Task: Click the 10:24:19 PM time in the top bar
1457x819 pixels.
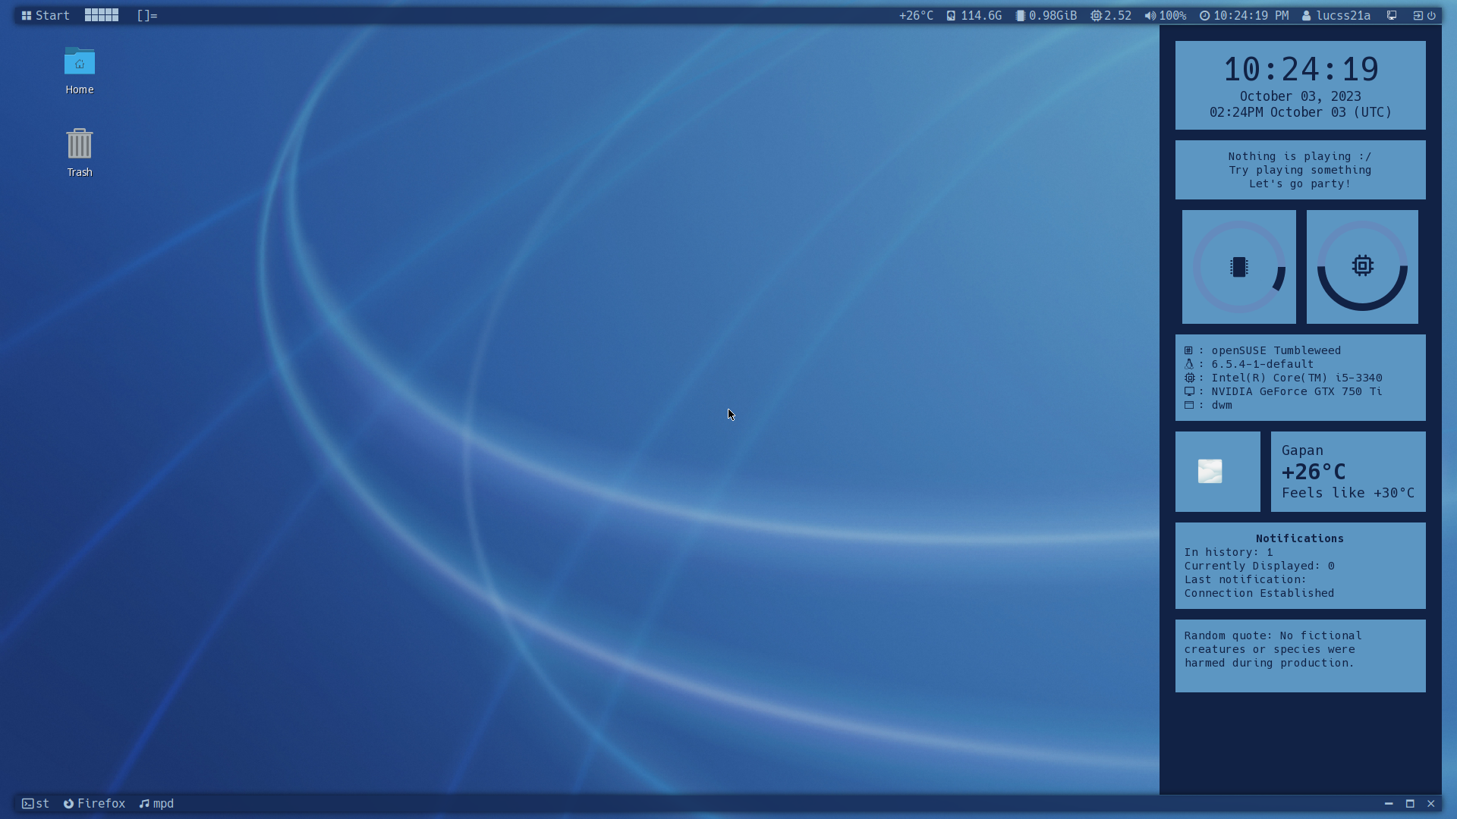Action: (x=1251, y=15)
